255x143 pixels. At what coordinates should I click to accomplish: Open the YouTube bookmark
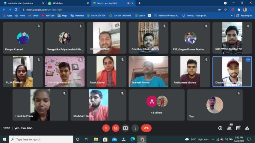(48, 16)
